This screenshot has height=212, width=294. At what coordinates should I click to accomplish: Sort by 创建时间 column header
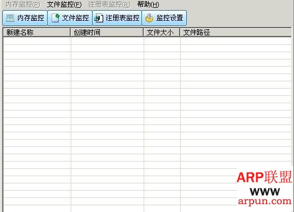click(x=107, y=33)
